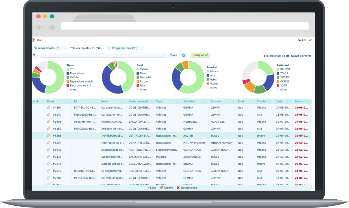Click the DUNA (RESIDÈN... centre cell
This screenshot has height=208, width=349.
pos(140,143)
